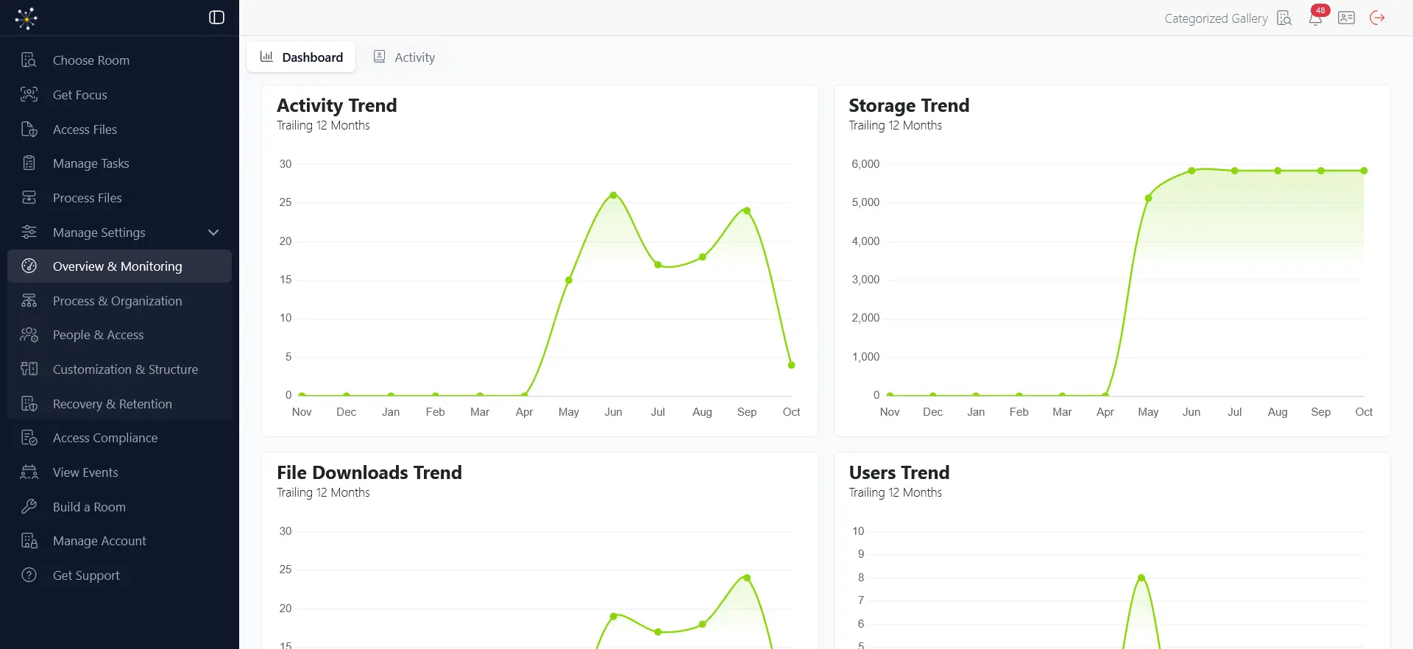Collapse the sidebar with the panel toggle icon
The width and height of the screenshot is (1413, 649).
click(216, 18)
